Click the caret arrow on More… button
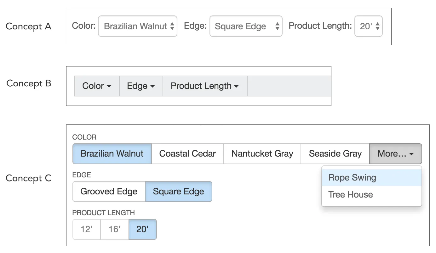The height and width of the screenshot is (253, 436). tap(411, 154)
